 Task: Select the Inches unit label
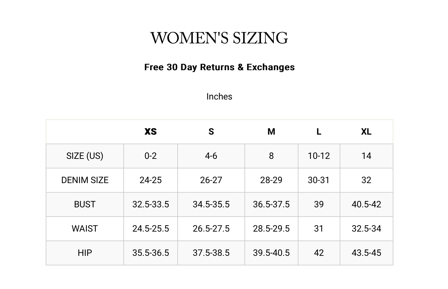pyautogui.click(x=219, y=97)
